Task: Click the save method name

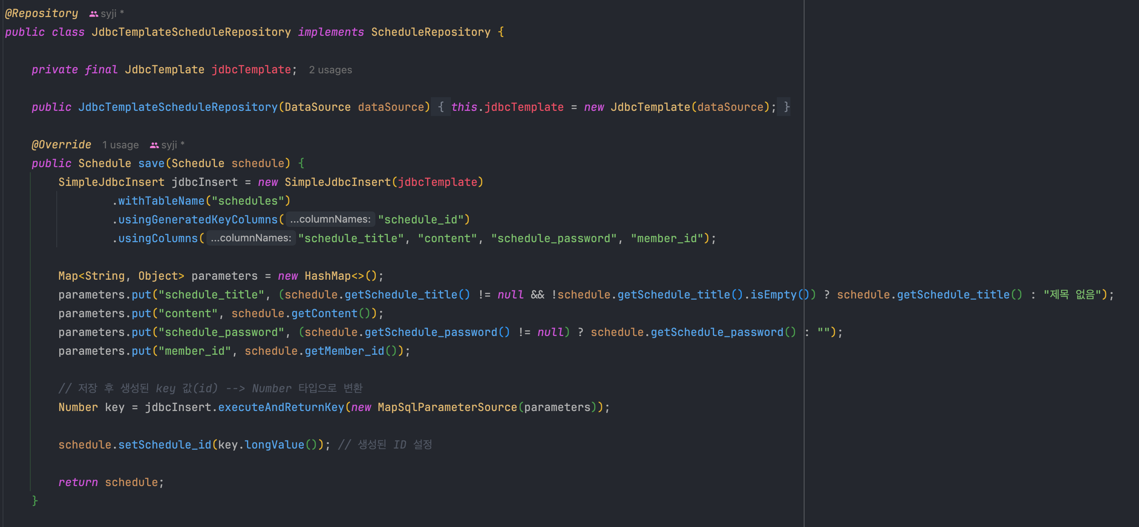Action: point(151,164)
